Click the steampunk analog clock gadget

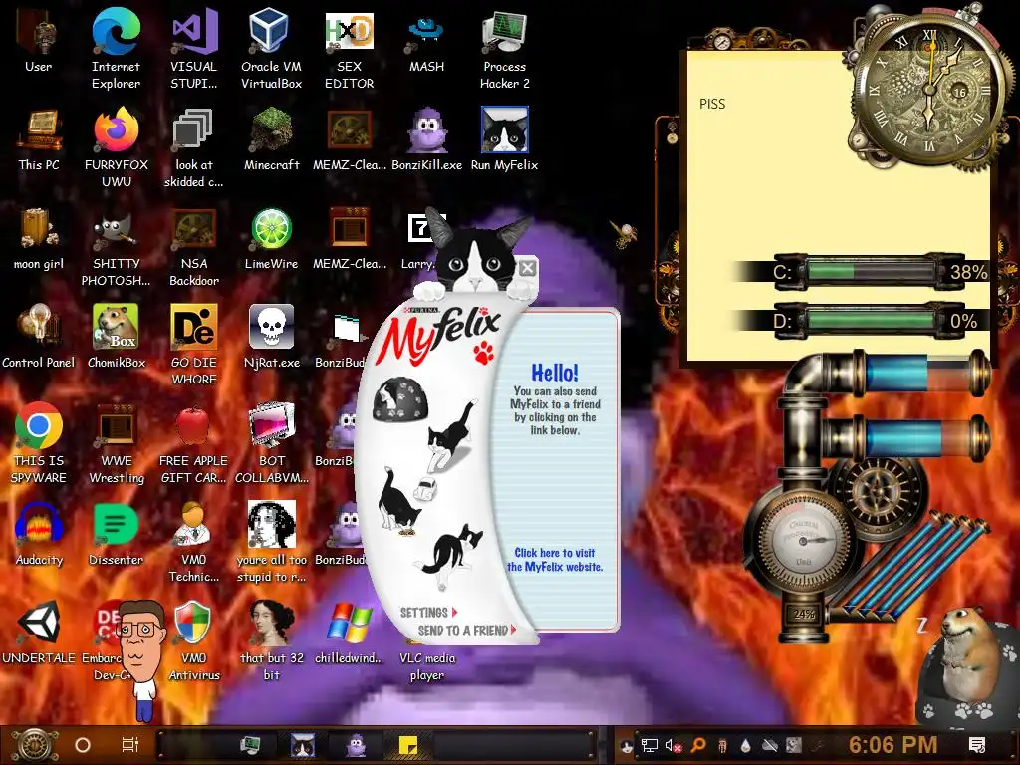(x=929, y=89)
